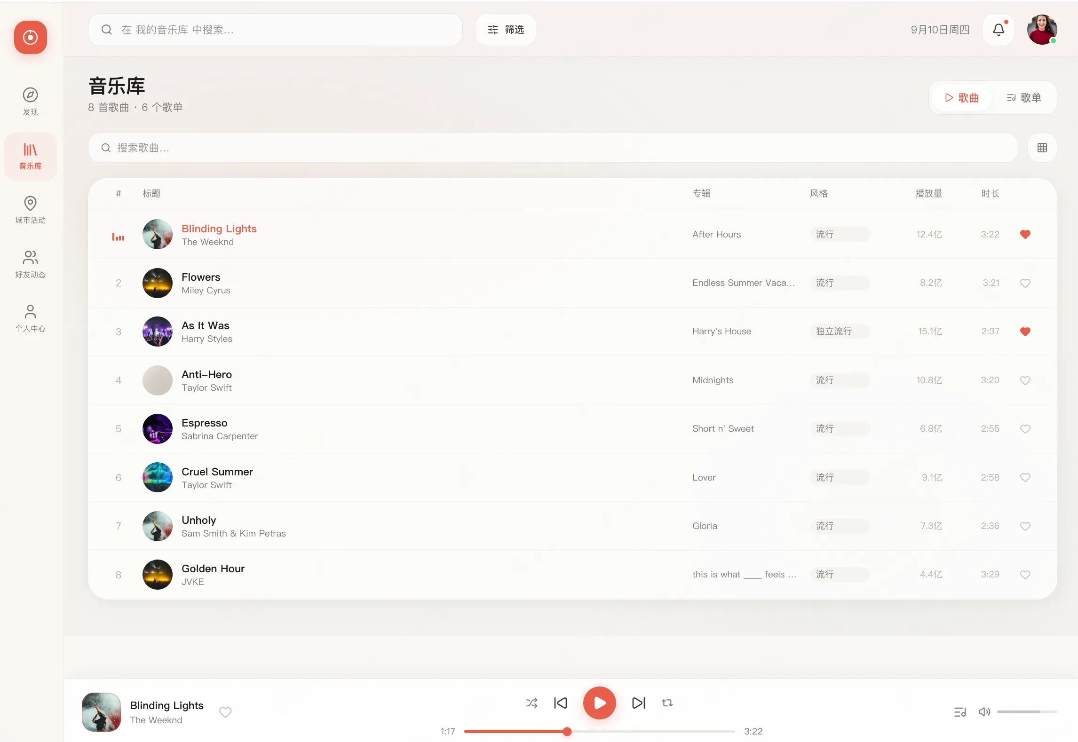Focus the 在 我的音乐库 中搜索 field
The height and width of the screenshot is (742, 1078).
coord(275,30)
